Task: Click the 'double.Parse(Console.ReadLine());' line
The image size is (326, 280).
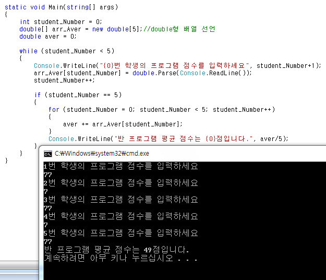Action: (x=143, y=73)
